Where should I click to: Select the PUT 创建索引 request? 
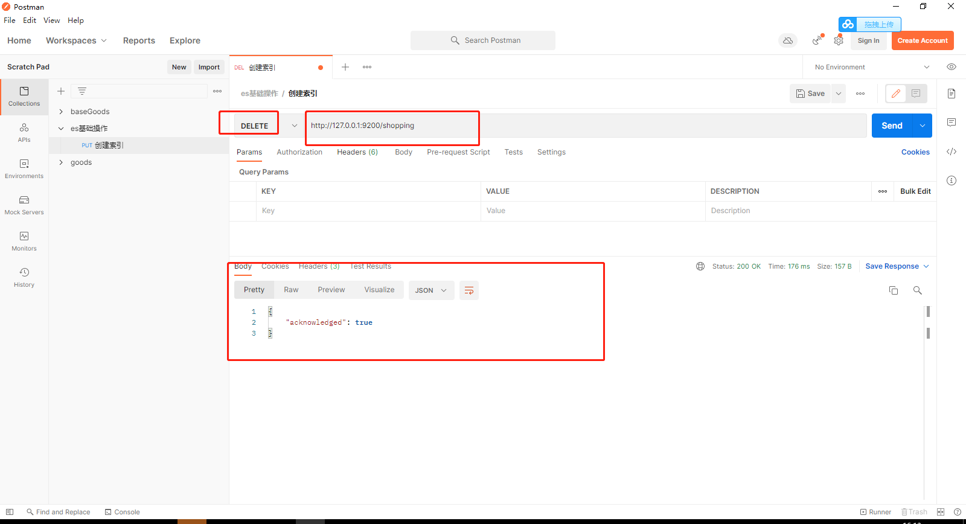click(139, 145)
